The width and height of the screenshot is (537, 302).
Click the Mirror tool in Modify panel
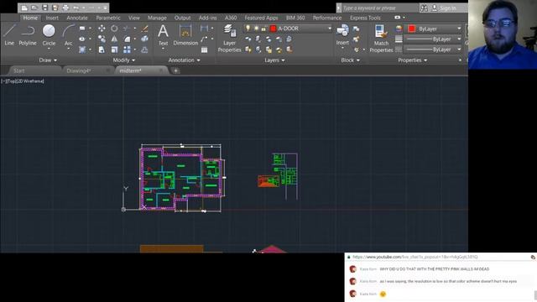pyautogui.click(x=114, y=39)
